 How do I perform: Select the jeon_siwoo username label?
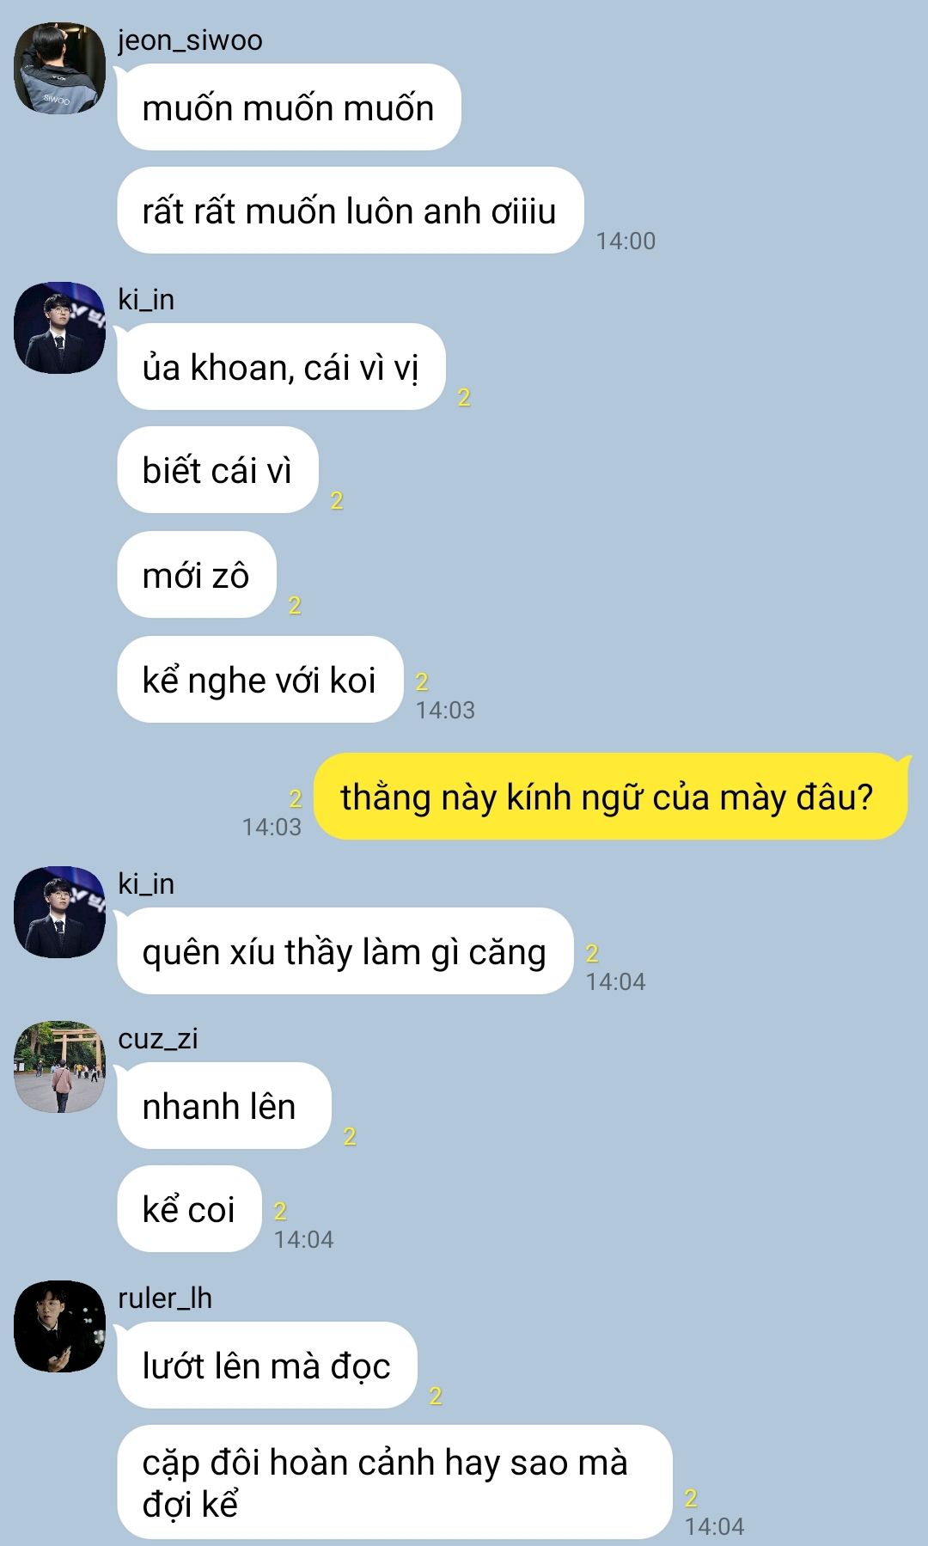click(190, 40)
